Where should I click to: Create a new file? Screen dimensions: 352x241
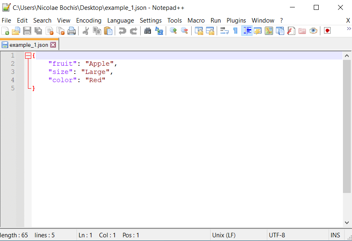coord(5,30)
